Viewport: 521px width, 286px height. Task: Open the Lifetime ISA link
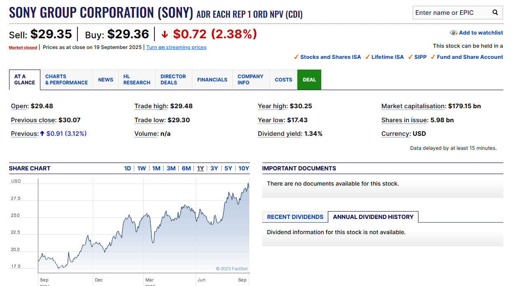pyautogui.click(x=387, y=57)
